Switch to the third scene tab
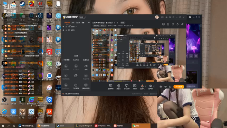Screen dimensions: 227x128 click(78, 23)
